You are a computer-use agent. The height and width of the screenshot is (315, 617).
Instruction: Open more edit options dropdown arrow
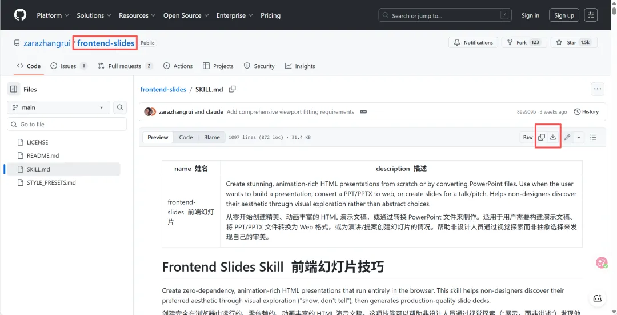pos(578,137)
